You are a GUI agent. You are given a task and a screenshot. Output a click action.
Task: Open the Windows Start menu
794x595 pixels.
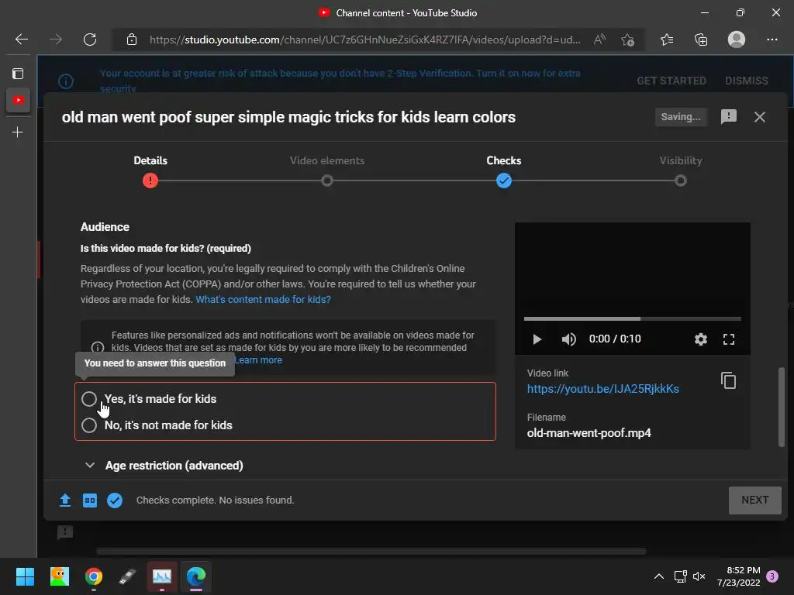25,576
